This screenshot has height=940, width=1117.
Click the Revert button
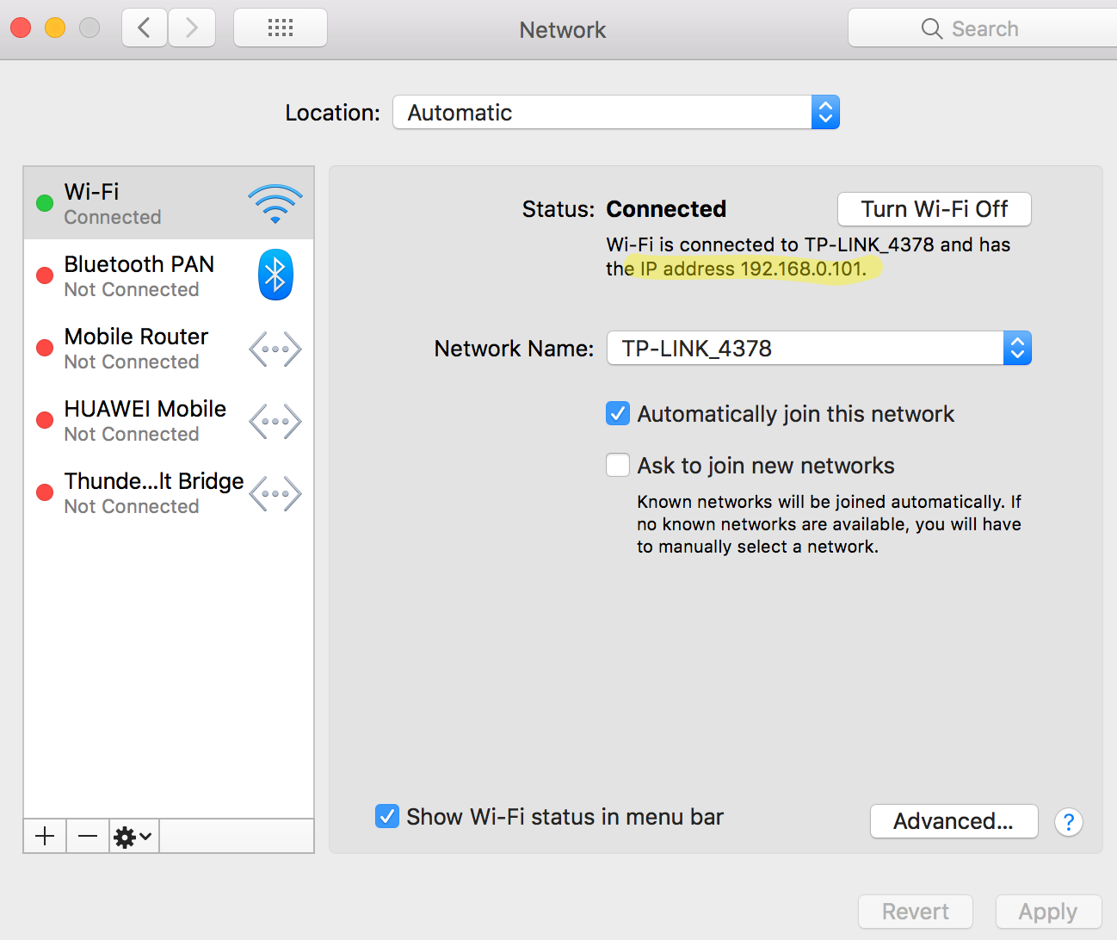pos(916,912)
